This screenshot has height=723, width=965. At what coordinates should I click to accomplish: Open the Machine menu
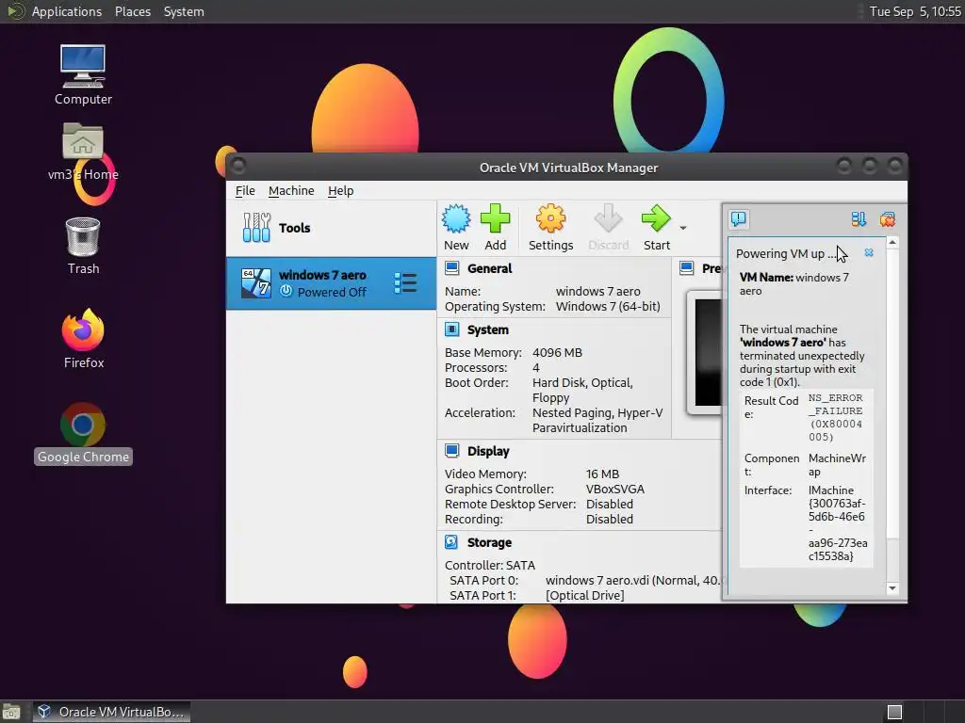tap(291, 190)
